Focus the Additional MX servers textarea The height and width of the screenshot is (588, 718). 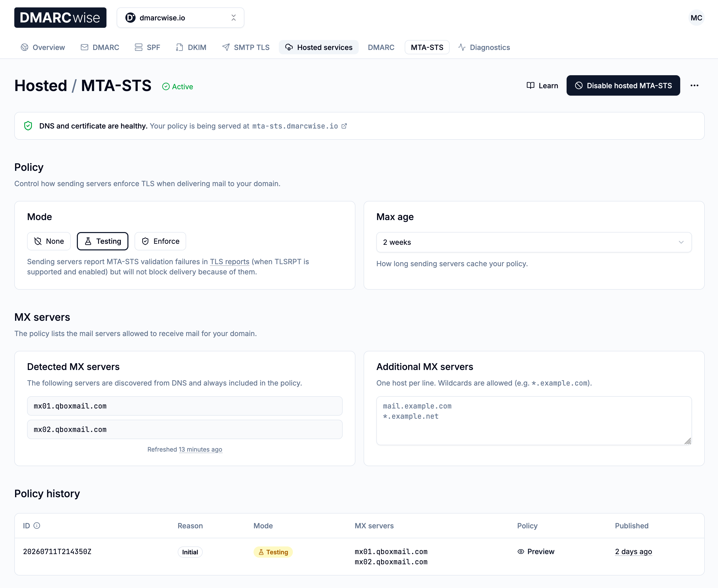[x=534, y=421]
